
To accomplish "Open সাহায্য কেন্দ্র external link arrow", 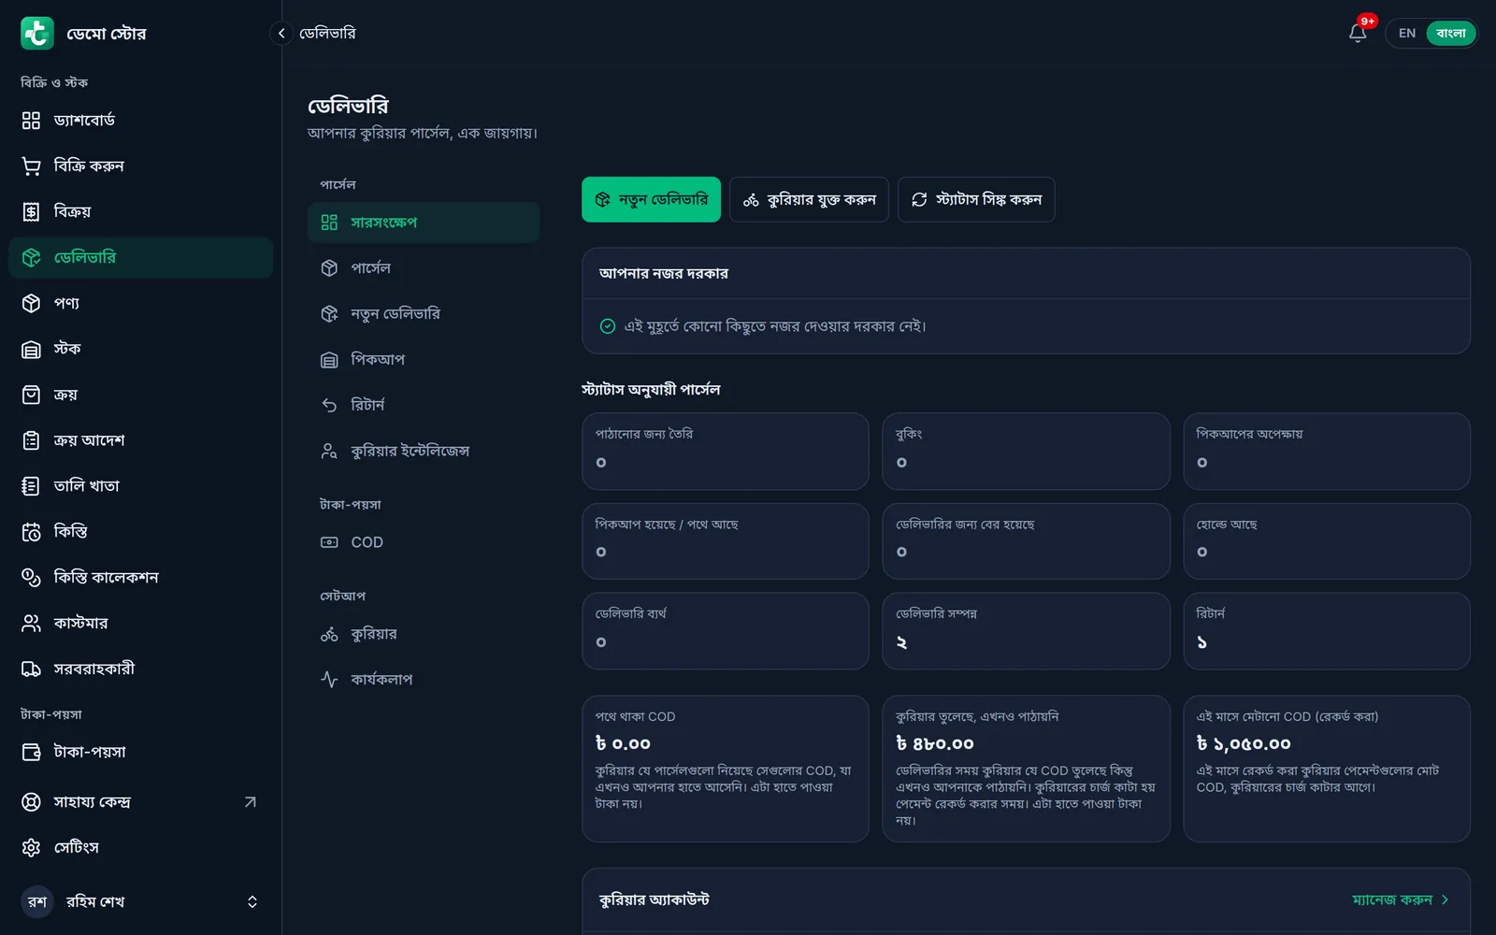I will click(x=250, y=801).
